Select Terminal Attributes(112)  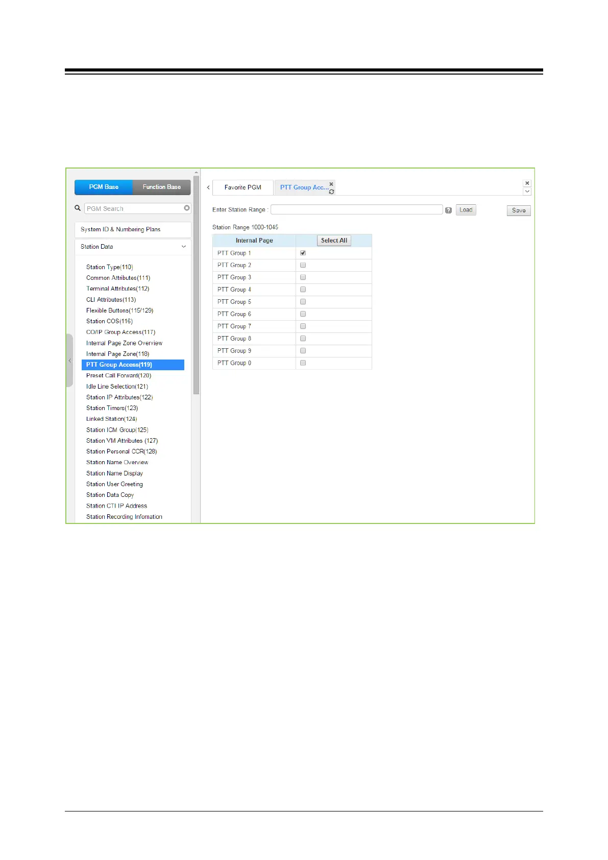[x=118, y=289]
